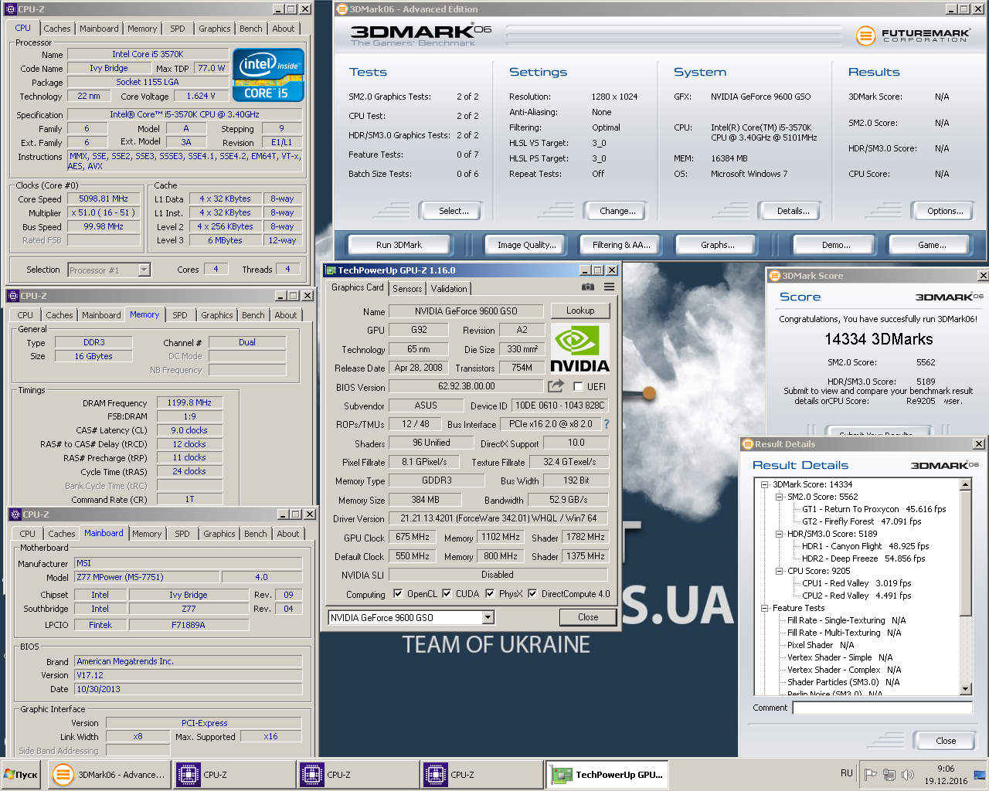Click the GPU-Z screenshot camera icon

coord(588,287)
